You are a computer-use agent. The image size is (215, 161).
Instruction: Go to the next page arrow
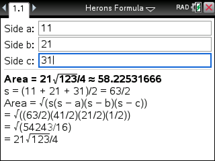click(x=34, y=8)
